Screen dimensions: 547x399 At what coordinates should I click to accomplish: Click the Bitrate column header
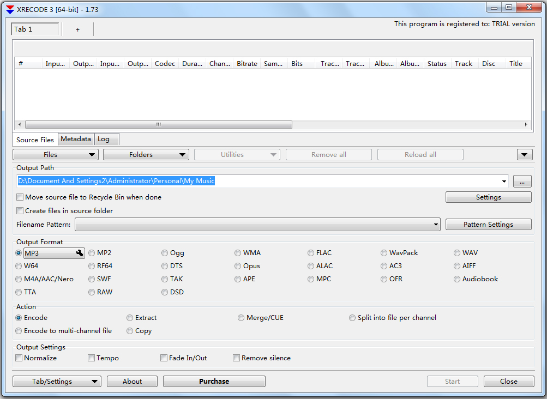click(x=247, y=63)
